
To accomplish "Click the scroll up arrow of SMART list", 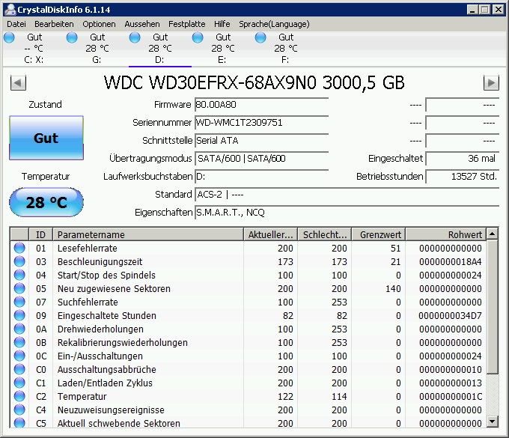I will (493, 234).
